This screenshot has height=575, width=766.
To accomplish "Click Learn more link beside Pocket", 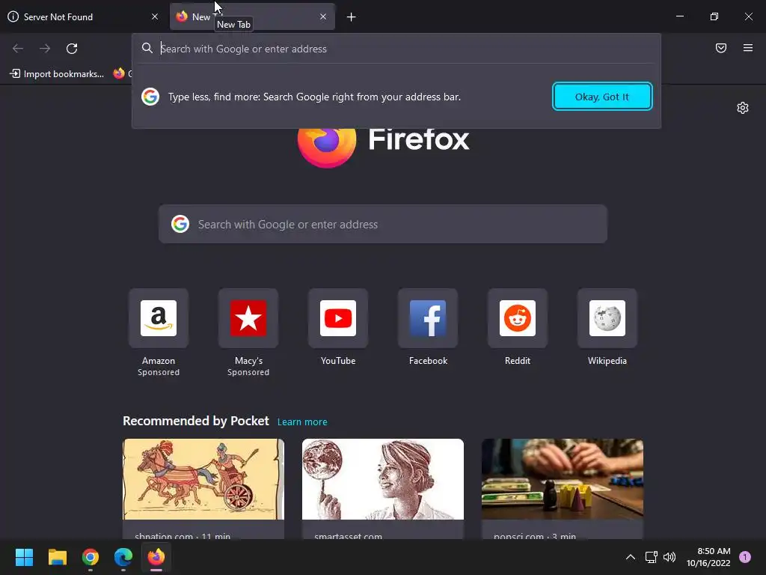I will click(x=302, y=422).
